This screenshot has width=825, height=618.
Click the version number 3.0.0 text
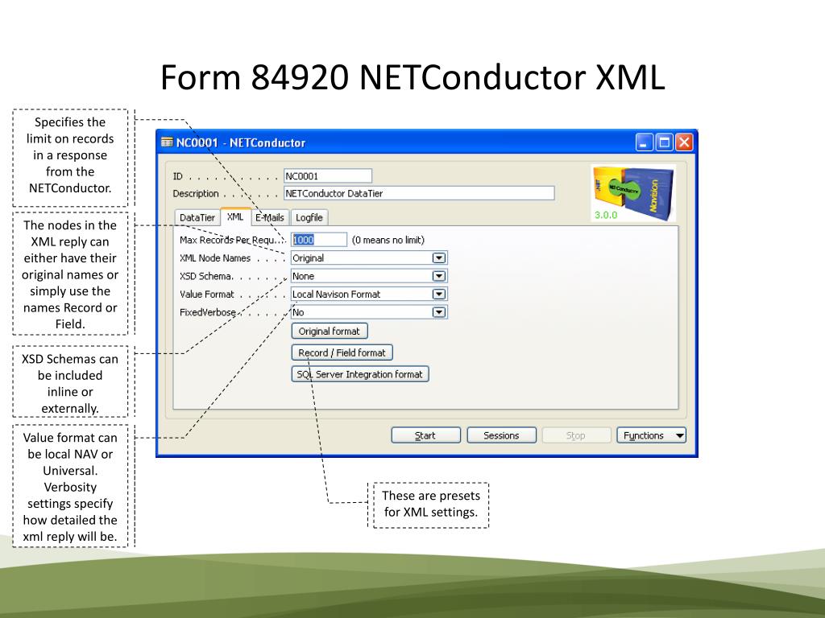click(x=606, y=215)
